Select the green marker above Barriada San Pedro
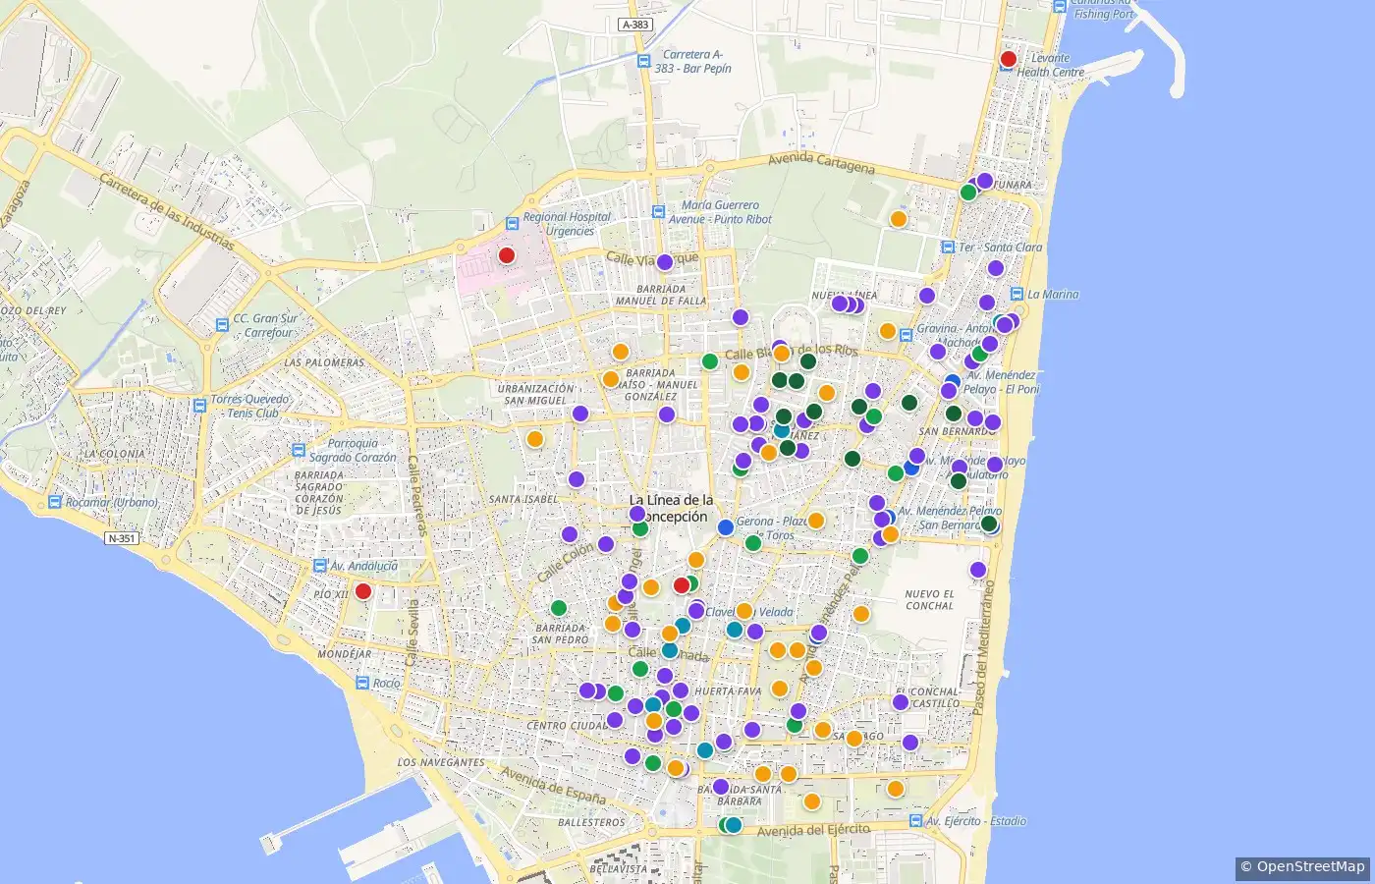1375x884 pixels. tap(559, 608)
